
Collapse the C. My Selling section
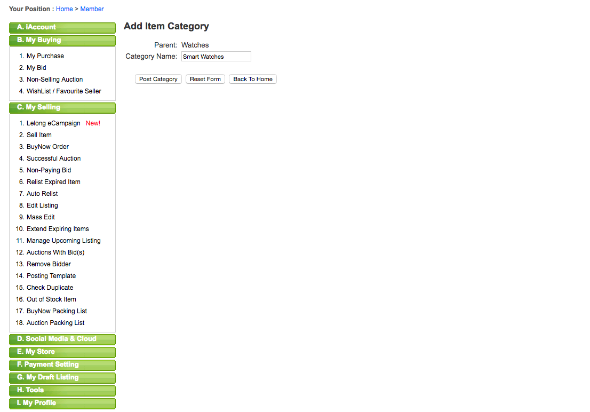click(62, 107)
